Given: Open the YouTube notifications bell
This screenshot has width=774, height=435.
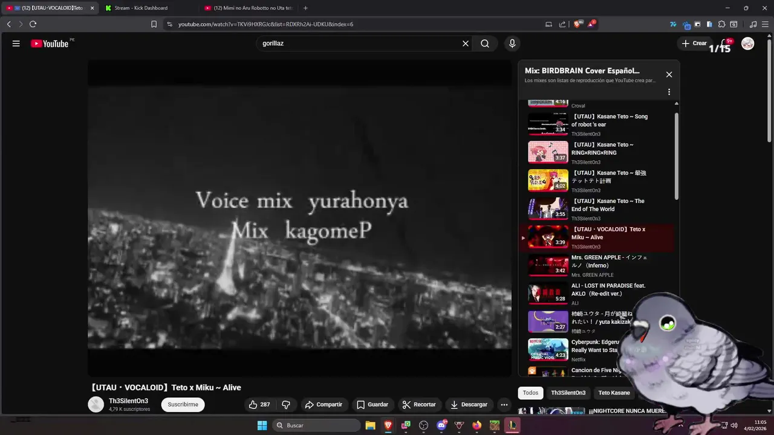Looking at the screenshot, I should point(725,43).
